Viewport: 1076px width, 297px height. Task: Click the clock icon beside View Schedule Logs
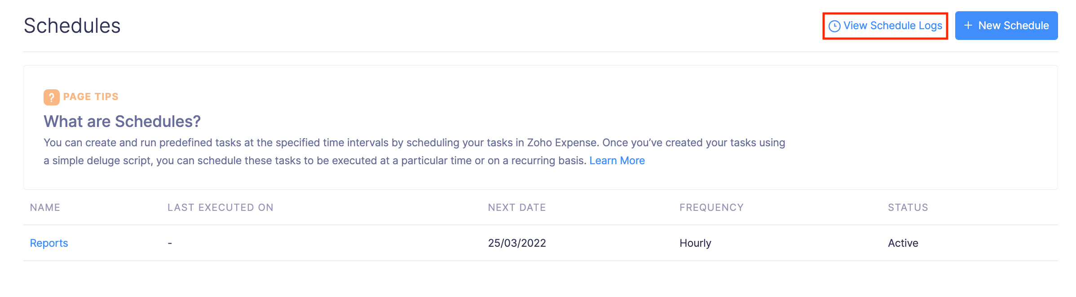[x=834, y=26]
